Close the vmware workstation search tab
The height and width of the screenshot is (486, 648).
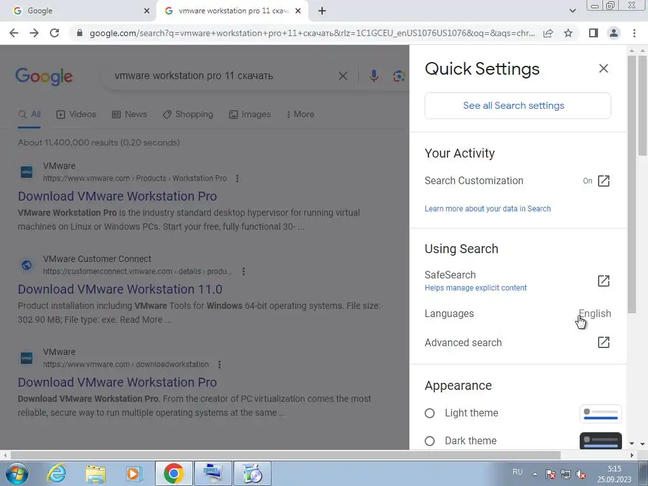pyautogui.click(x=298, y=11)
